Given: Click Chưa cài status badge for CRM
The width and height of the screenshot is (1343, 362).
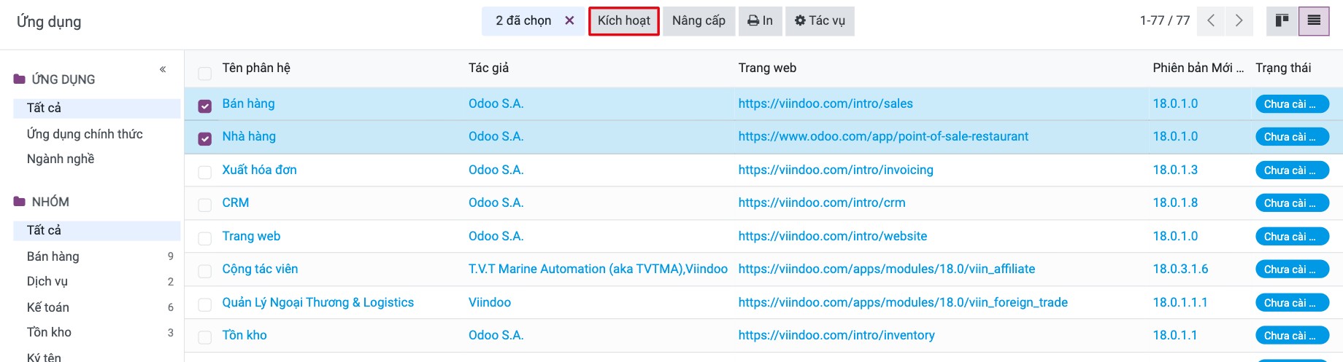Looking at the screenshot, I should pyautogui.click(x=1292, y=203).
